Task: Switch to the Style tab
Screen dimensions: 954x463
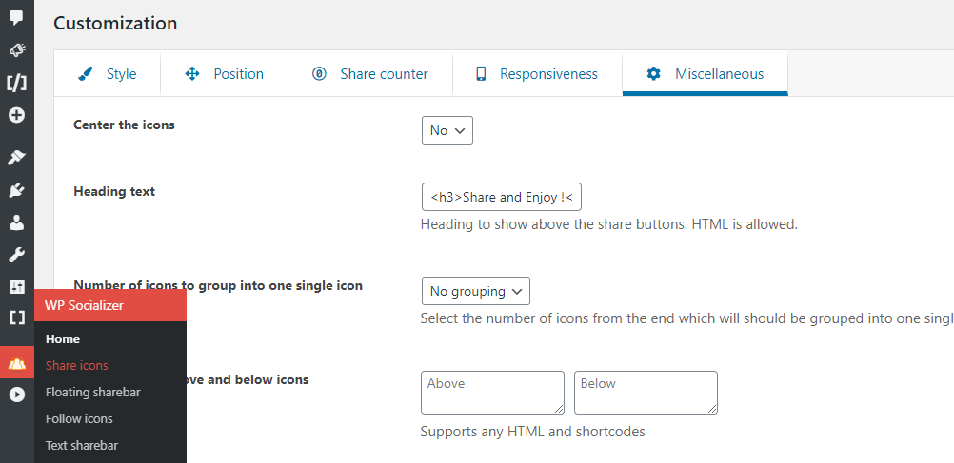Action: tap(108, 74)
